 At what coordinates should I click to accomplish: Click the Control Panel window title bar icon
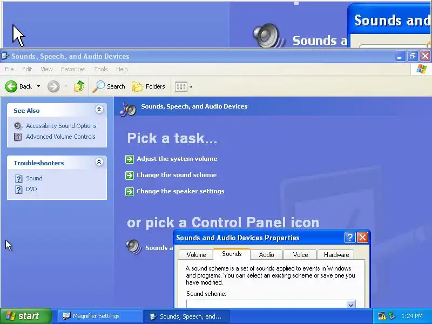pyautogui.click(x=5, y=56)
